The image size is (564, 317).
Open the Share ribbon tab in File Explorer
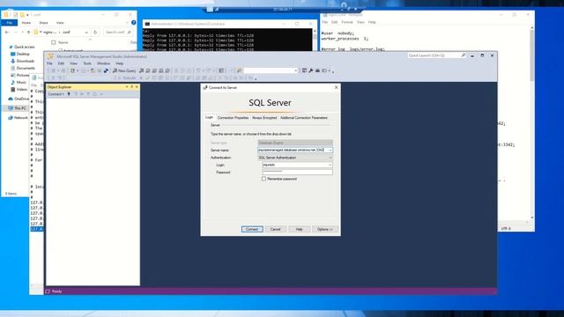coord(43,23)
